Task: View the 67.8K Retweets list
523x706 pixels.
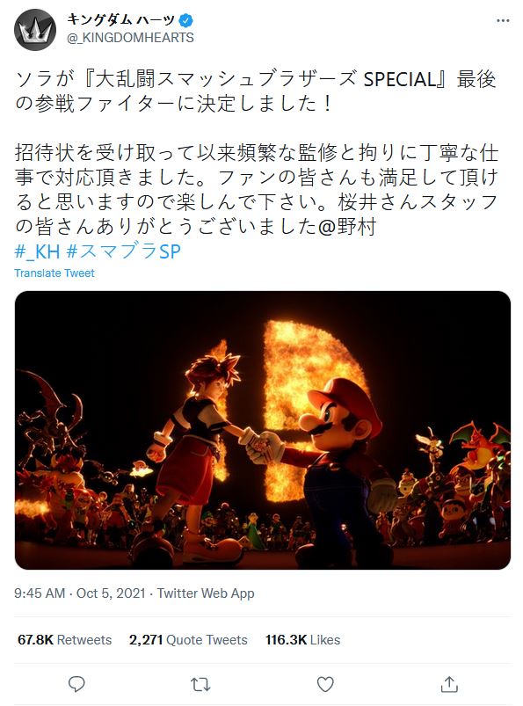Action: pyautogui.click(x=64, y=640)
